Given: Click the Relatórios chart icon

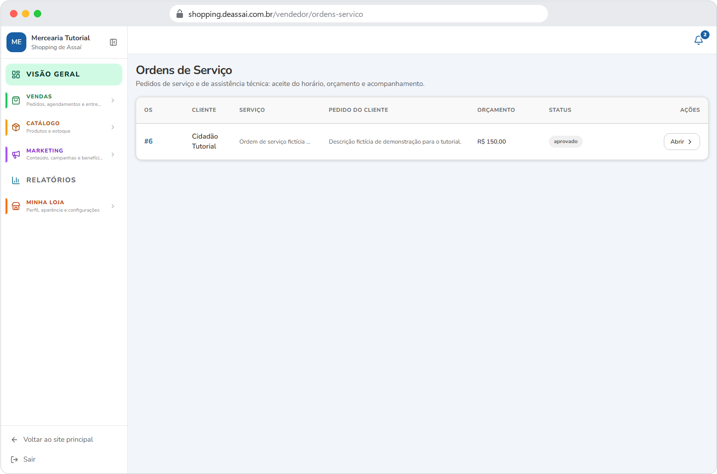Looking at the screenshot, I should pyautogui.click(x=16, y=180).
